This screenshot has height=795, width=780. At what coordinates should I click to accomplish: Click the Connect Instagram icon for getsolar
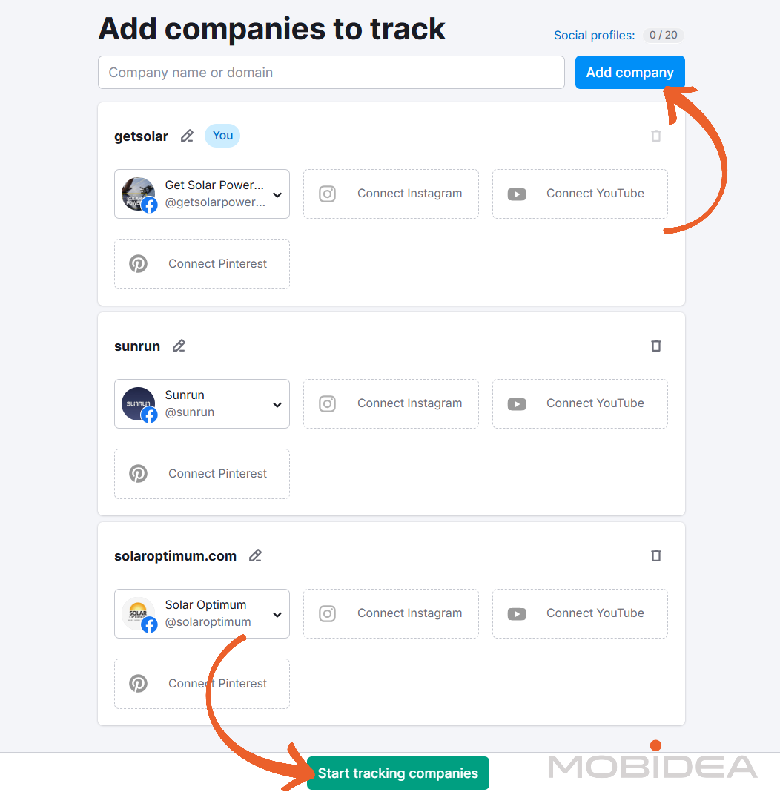pyautogui.click(x=327, y=194)
